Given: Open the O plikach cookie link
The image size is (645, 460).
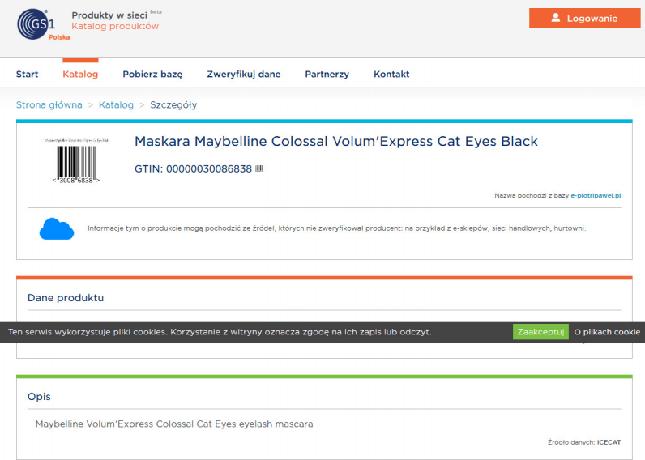Looking at the screenshot, I should 607,332.
